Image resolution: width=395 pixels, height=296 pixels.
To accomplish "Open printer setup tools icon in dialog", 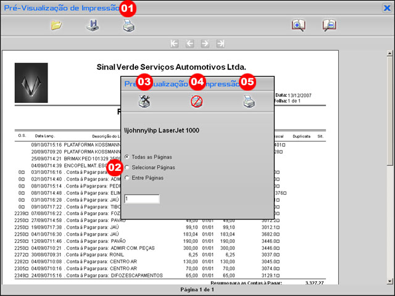I will [143, 102].
